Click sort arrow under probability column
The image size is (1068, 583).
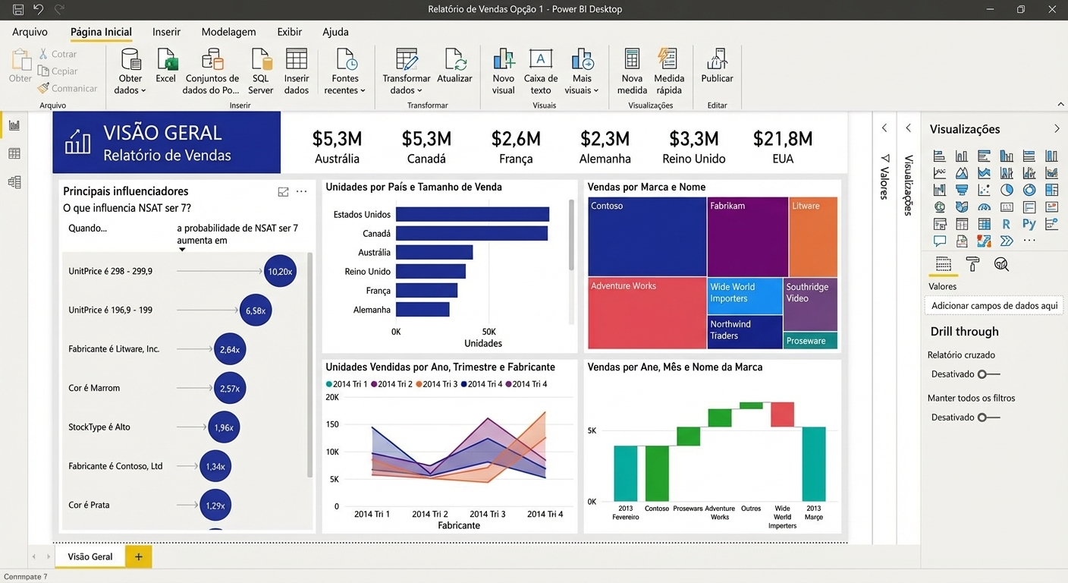click(182, 250)
